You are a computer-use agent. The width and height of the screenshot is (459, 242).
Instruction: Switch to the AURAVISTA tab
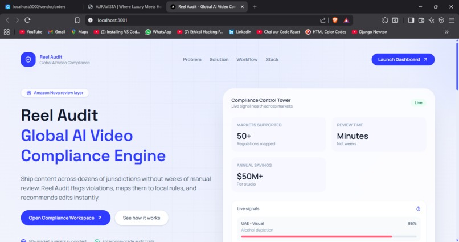(x=125, y=6)
